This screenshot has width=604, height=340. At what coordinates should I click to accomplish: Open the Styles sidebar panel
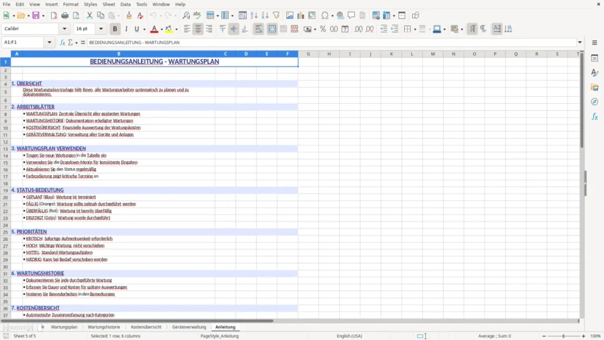pyautogui.click(x=595, y=73)
